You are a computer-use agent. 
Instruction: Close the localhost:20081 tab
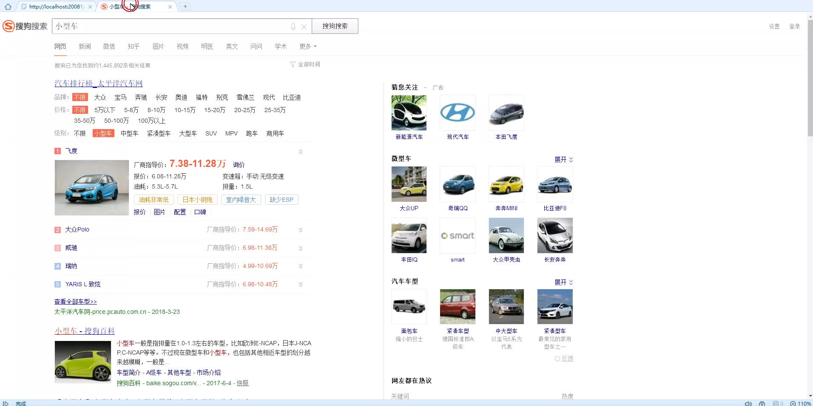click(90, 7)
